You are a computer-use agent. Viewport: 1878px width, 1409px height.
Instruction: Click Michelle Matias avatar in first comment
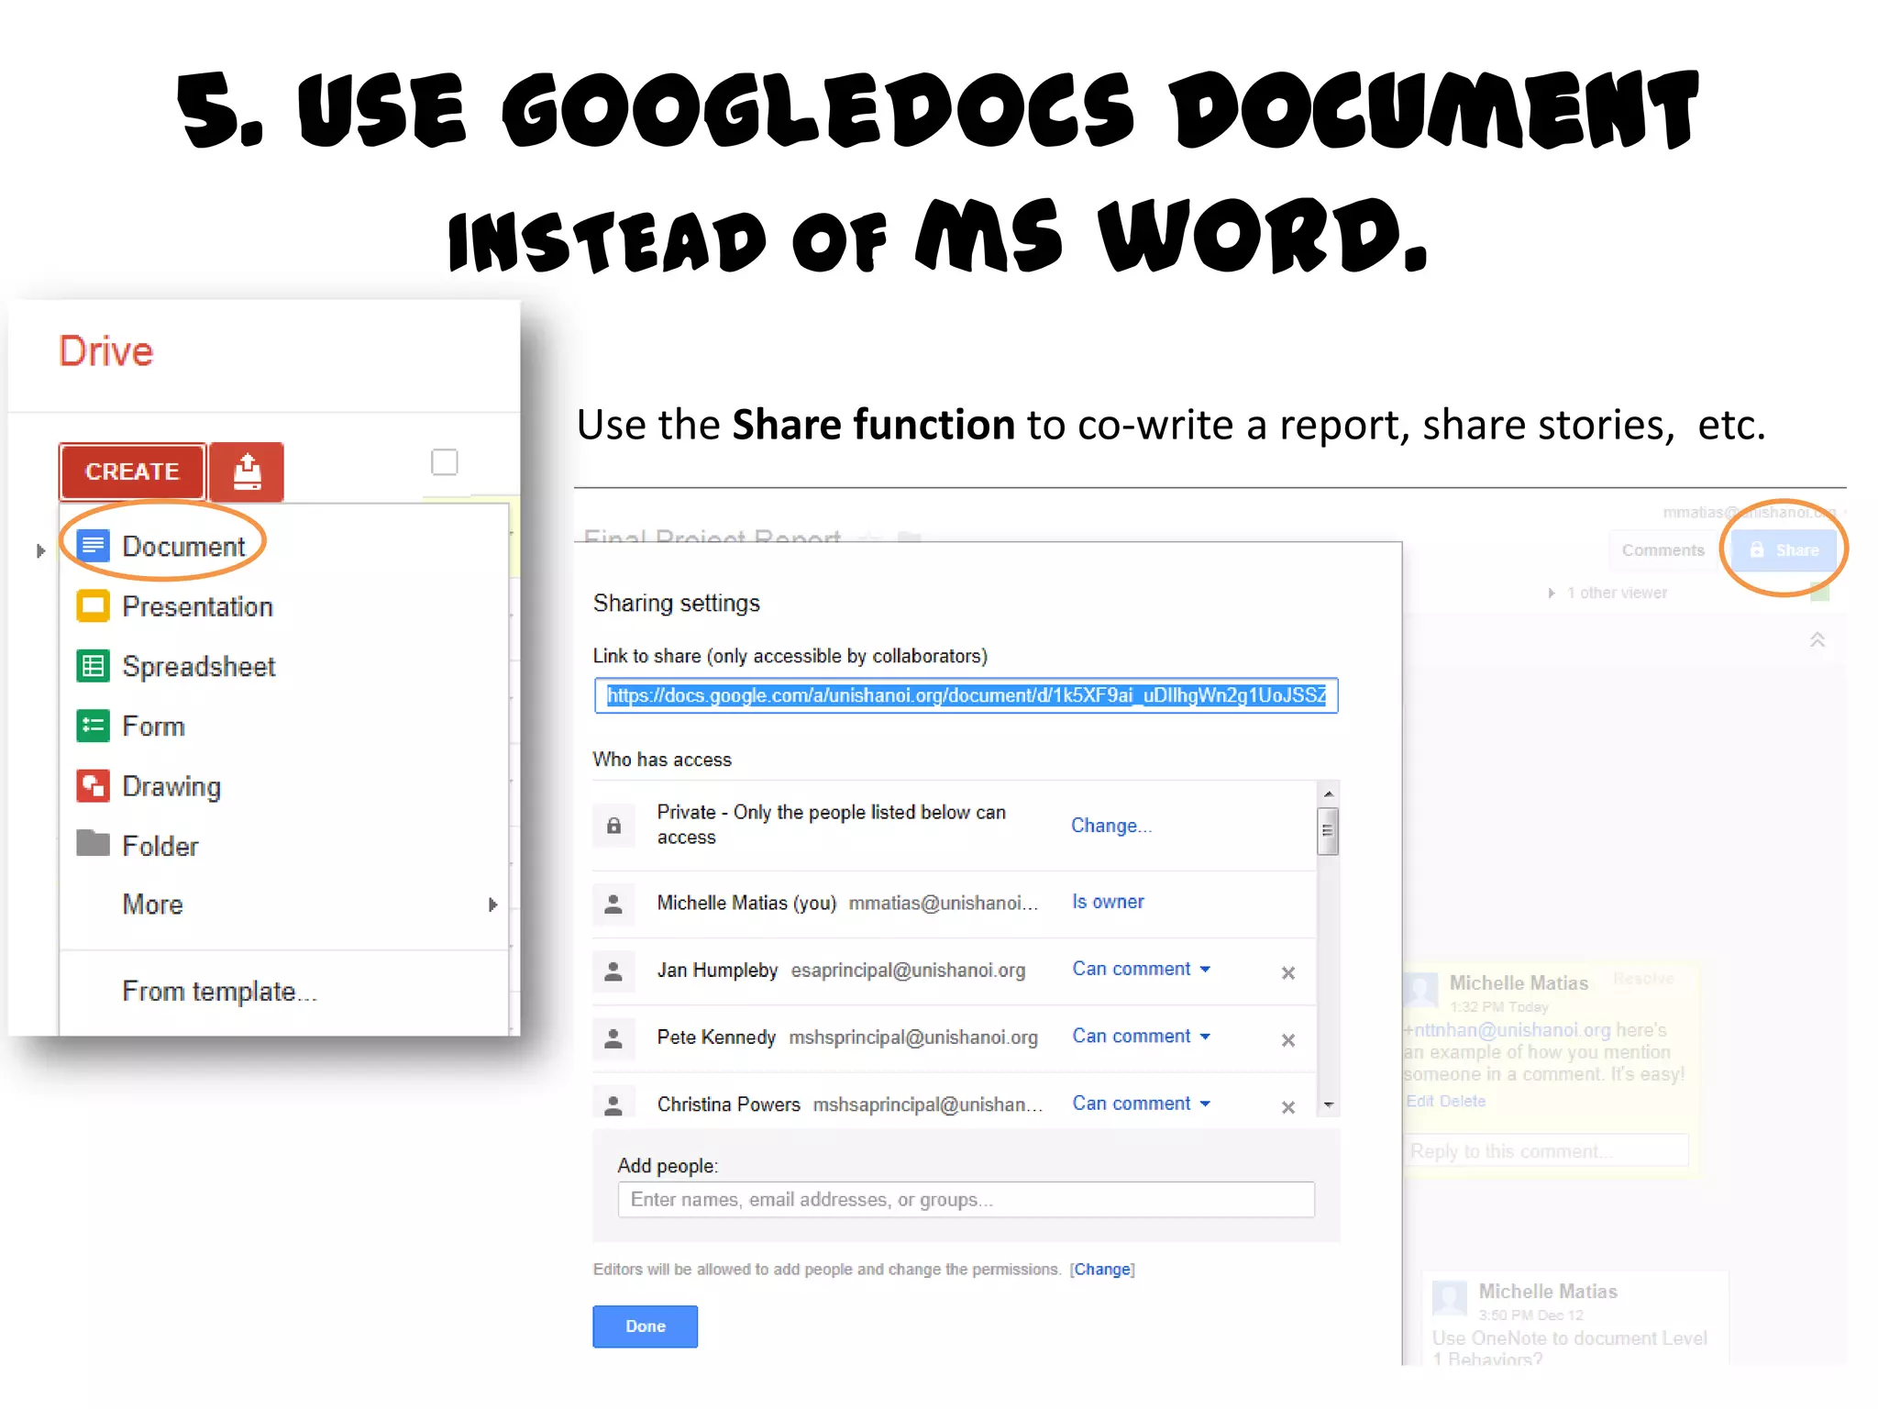coord(1421,990)
